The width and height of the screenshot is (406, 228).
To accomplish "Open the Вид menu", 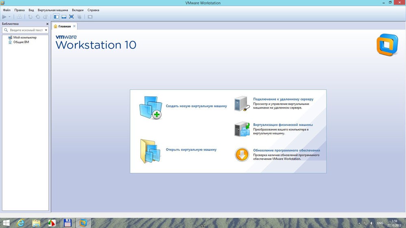I will tap(31, 10).
